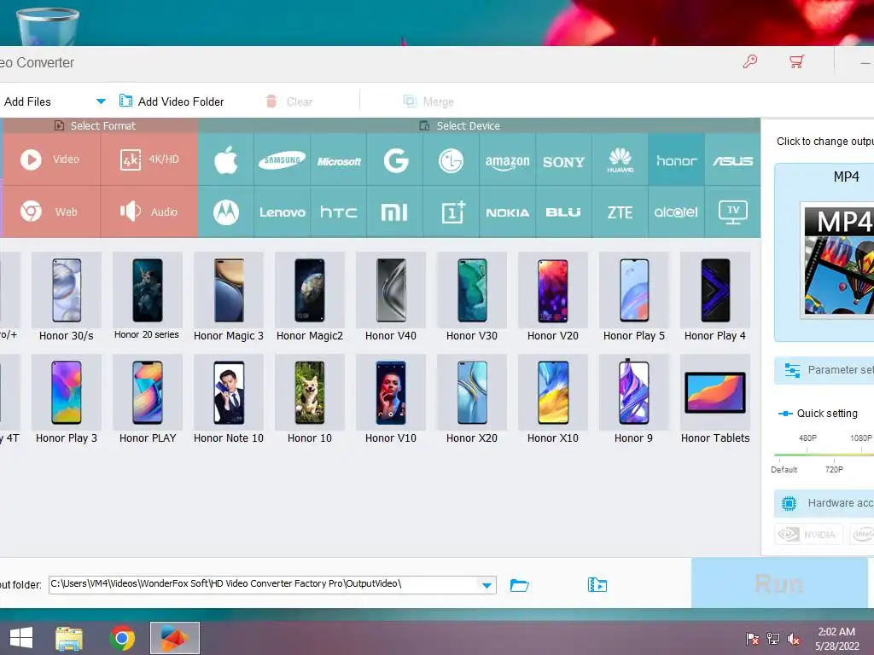Pick the Honor 10 profile

pyautogui.click(x=309, y=399)
